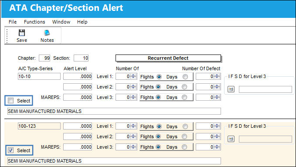Choose Days radio for 10-10 Level 1
296x167 pixels.
point(185,77)
